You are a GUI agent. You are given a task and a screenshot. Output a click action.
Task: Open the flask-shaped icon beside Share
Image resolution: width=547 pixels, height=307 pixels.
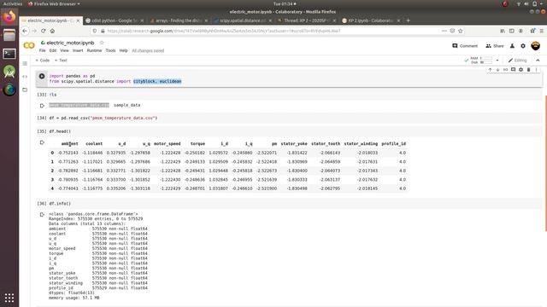coord(512,46)
